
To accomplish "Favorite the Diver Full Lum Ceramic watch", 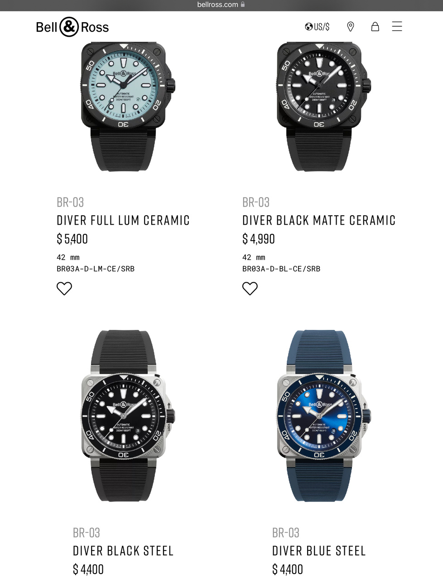I will click(64, 288).
